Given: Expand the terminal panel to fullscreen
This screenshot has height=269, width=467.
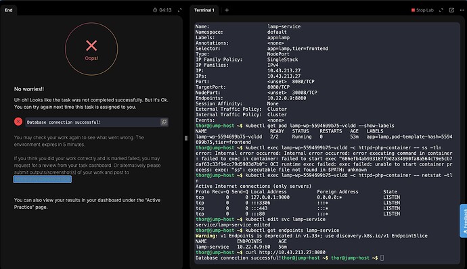Looking at the screenshot, I should (x=441, y=10).
